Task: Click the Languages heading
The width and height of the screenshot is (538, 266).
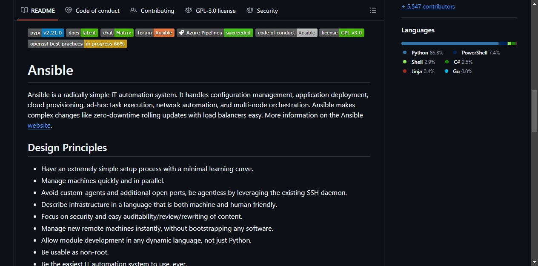Action: (x=418, y=30)
